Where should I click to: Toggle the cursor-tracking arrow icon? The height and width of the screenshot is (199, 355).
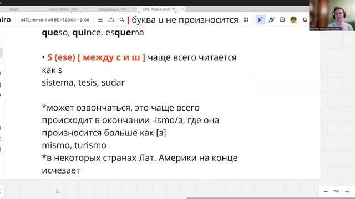pyautogui.click(x=261, y=20)
